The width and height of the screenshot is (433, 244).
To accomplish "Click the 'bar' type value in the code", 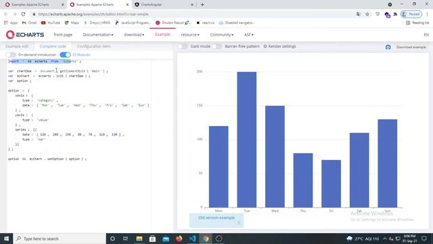I will (41, 140).
